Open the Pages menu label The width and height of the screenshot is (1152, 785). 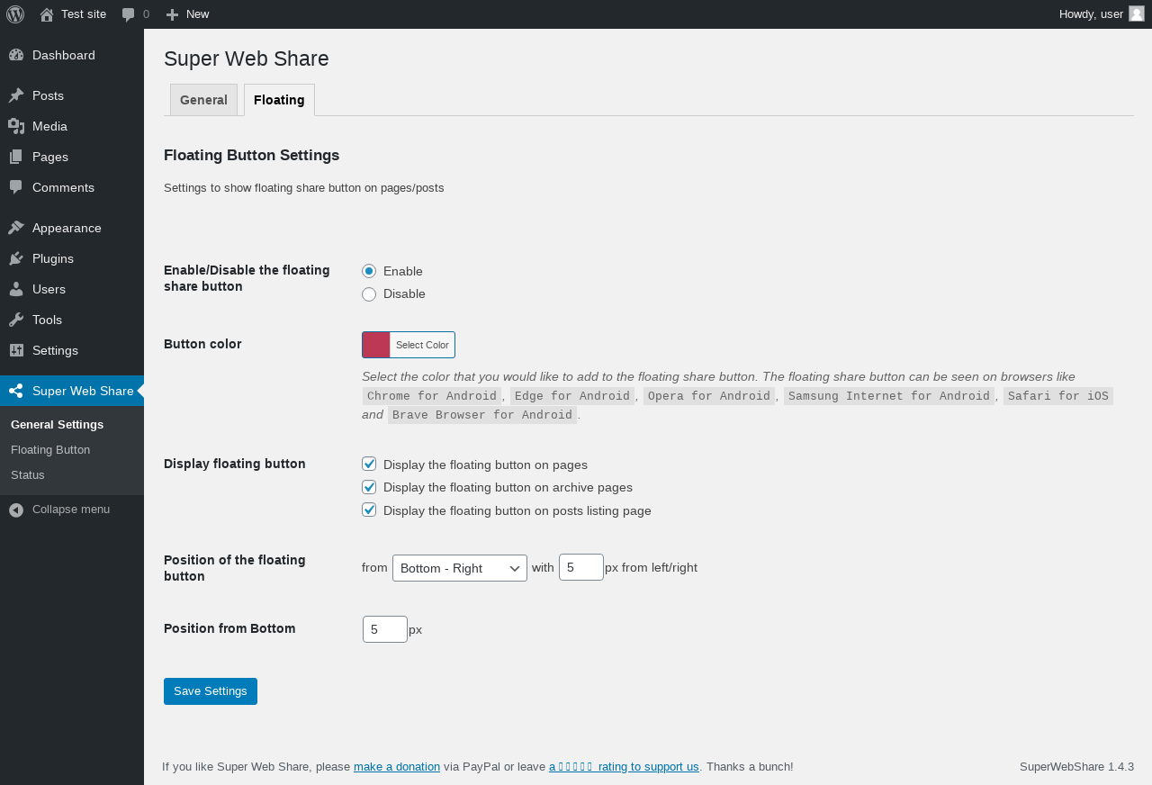pos(50,157)
